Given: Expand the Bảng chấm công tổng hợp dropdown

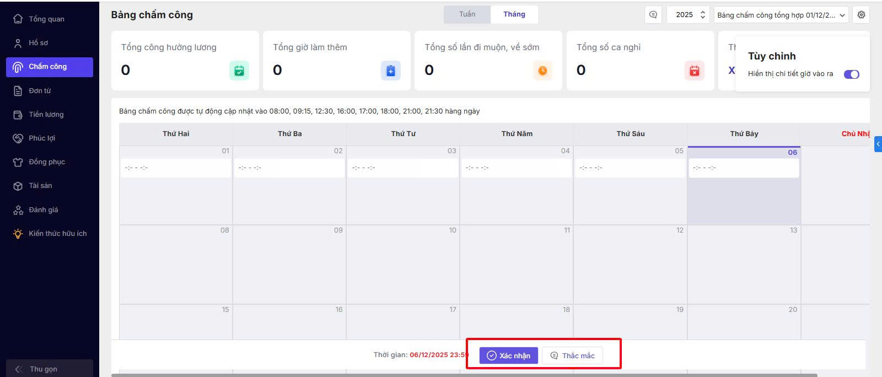Looking at the screenshot, I should coord(781,15).
